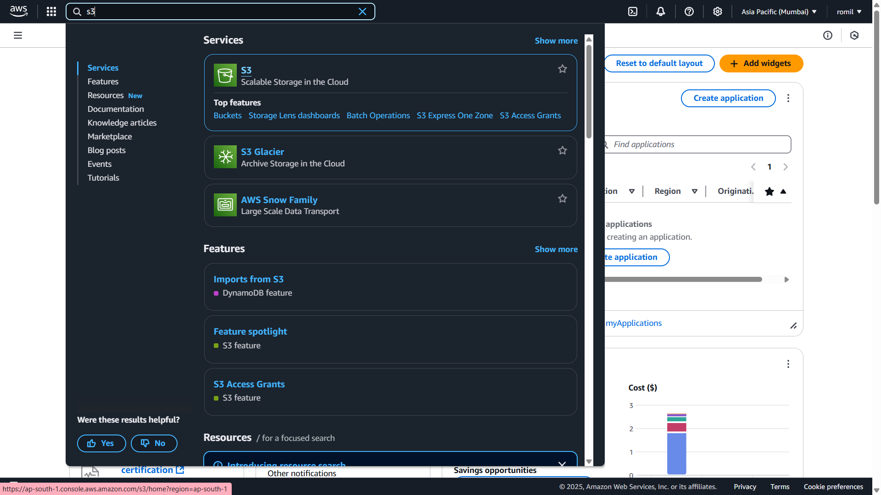Show more Services results
Screen dimensions: 881x495
[x=556, y=41]
